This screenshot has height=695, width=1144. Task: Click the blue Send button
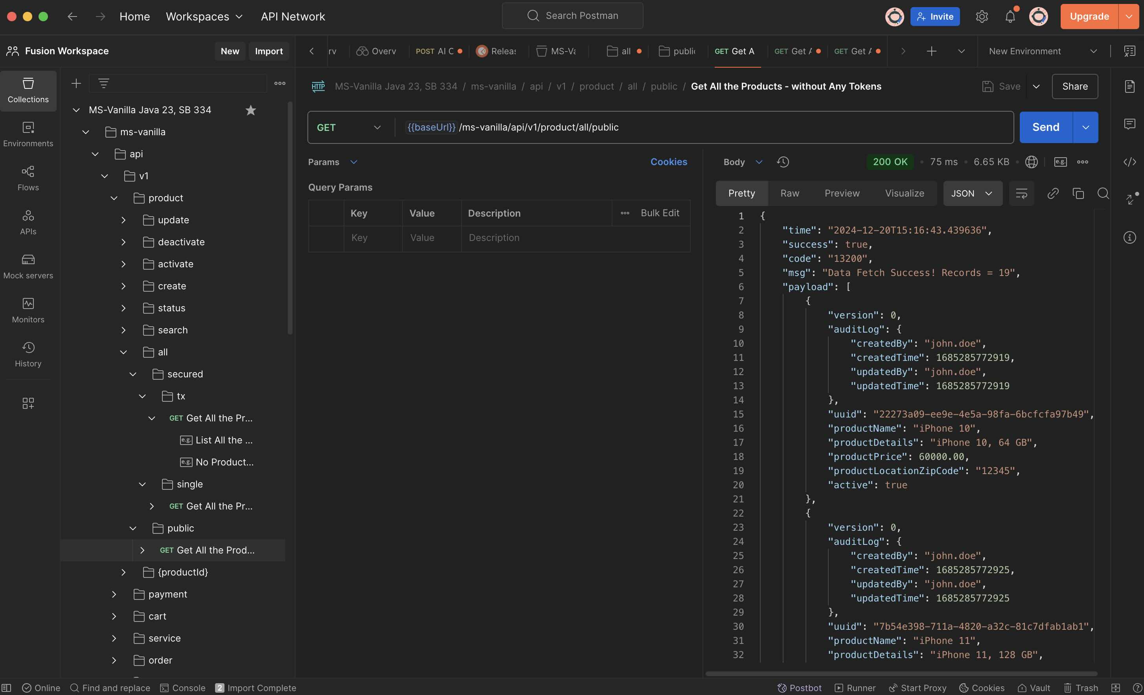[1045, 127]
